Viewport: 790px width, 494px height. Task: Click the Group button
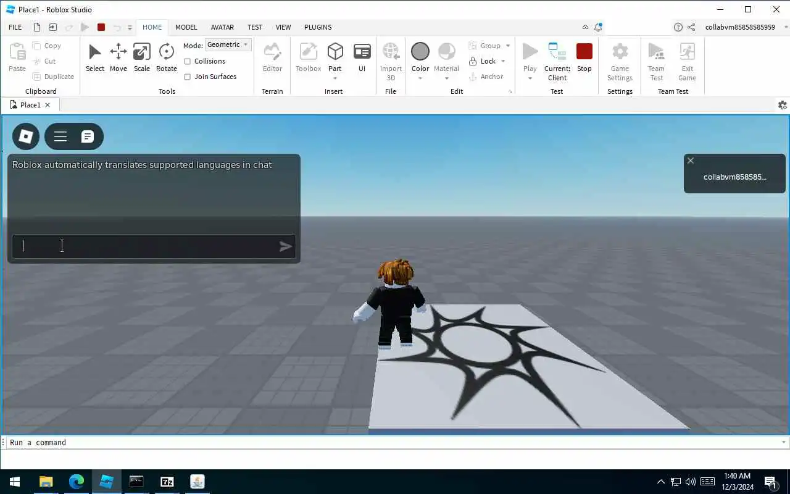pos(484,46)
